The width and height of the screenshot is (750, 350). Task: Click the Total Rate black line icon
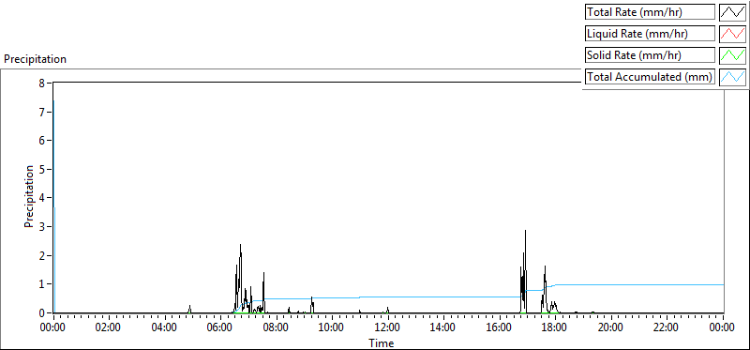(x=733, y=12)
